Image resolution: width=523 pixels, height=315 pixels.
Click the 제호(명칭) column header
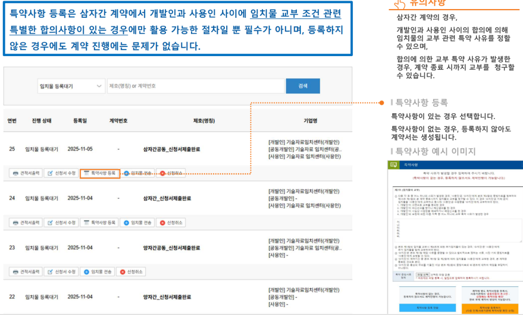pos(204,120)
